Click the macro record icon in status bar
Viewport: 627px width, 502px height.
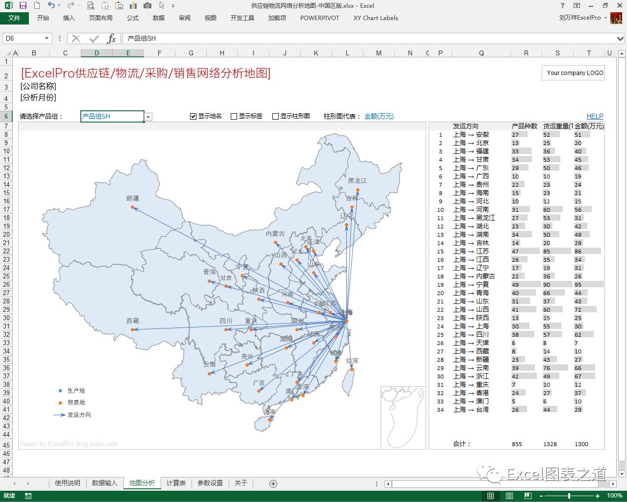(x=28, y=496)
